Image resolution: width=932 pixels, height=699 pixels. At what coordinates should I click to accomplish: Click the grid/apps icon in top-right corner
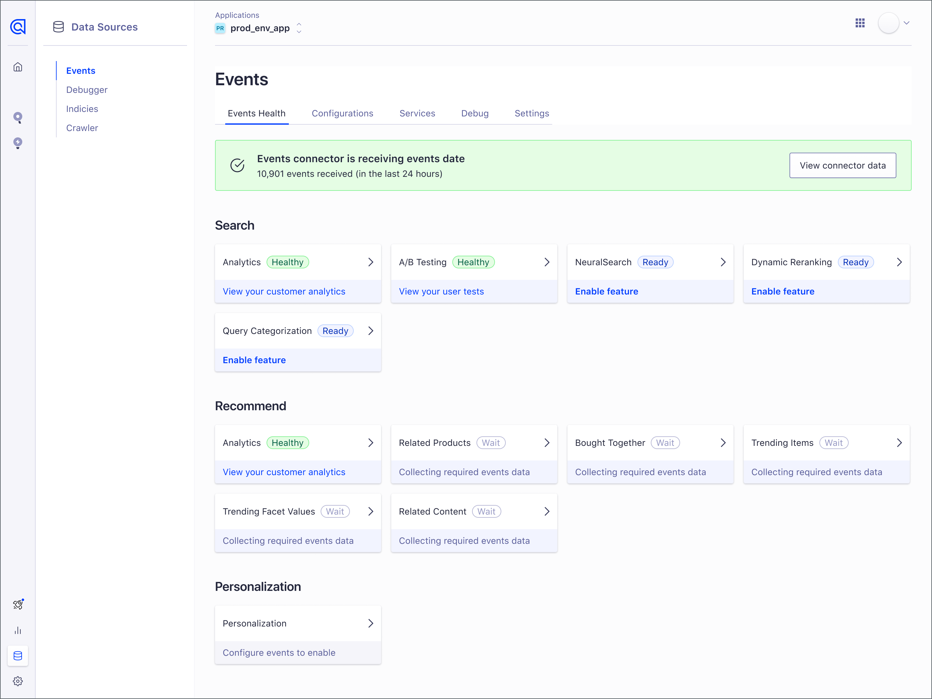[861, 24]
